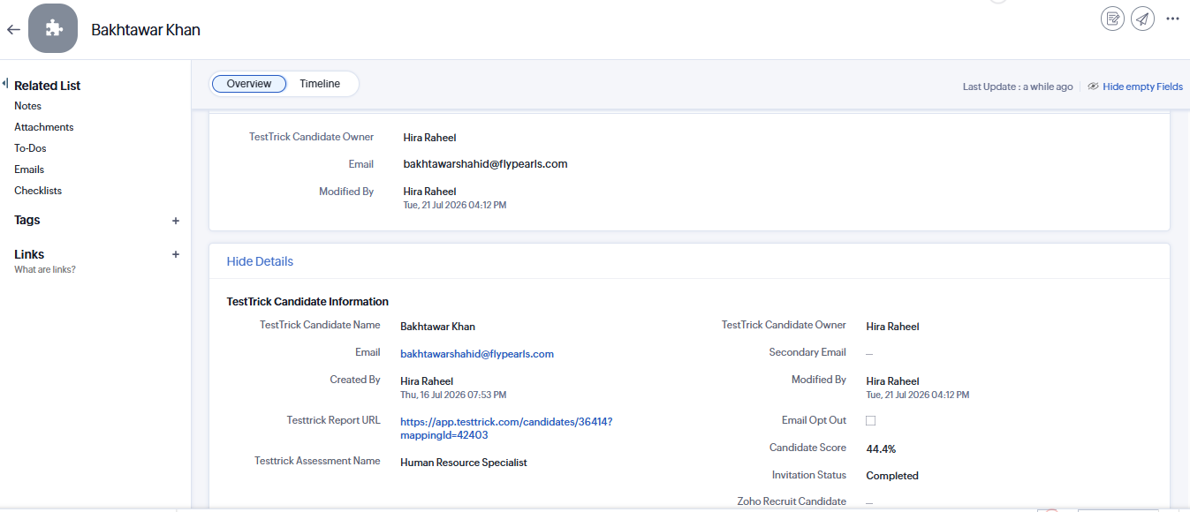Go back using the left arrow
This screenshot has height=512, width=1190.
click(13, 29)
